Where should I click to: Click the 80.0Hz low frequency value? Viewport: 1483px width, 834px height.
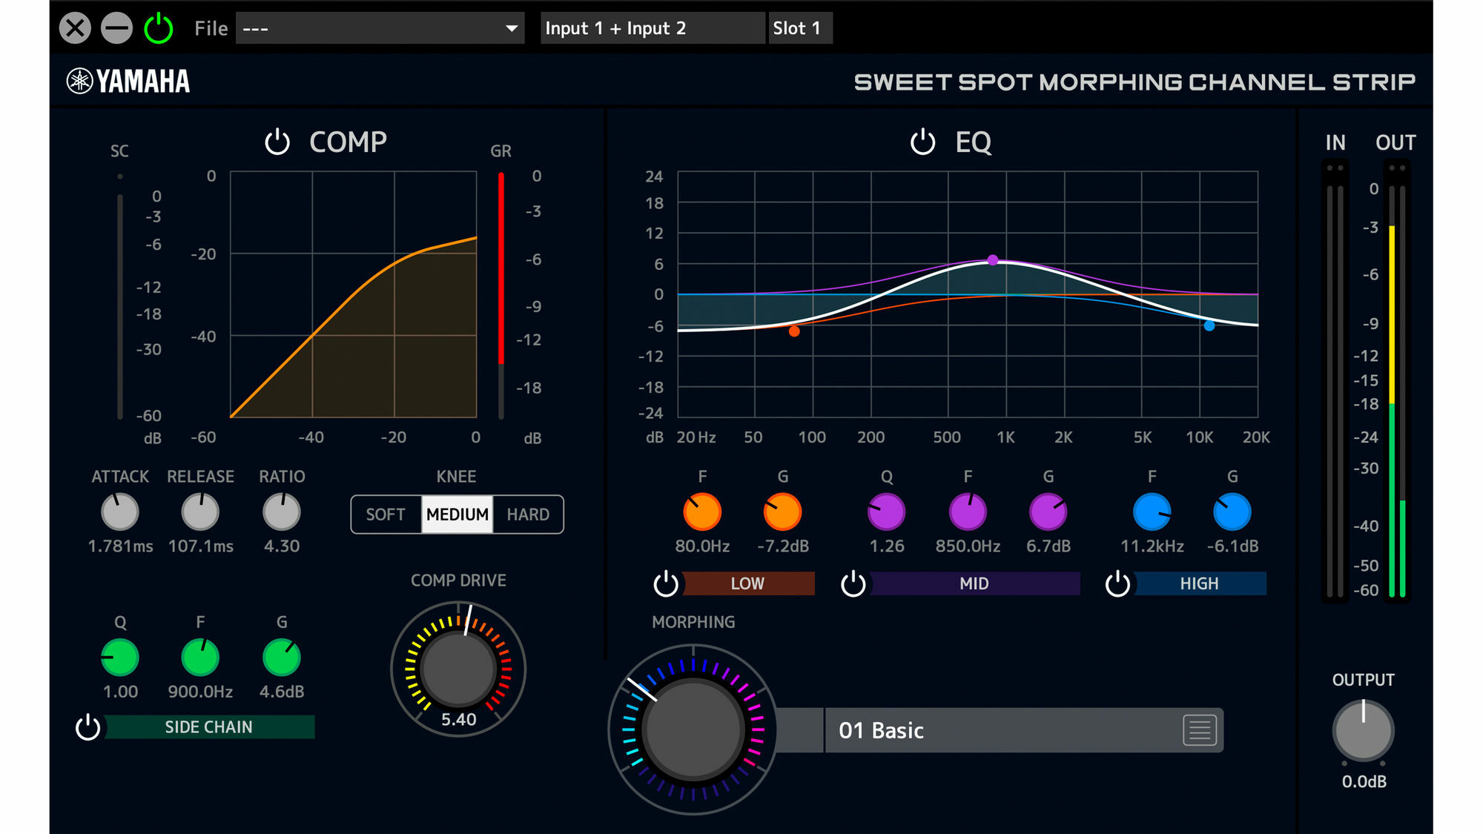tap(702, 546)
